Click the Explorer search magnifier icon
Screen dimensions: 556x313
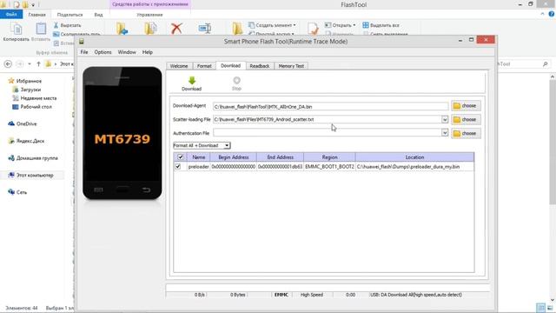click(546, 63)
